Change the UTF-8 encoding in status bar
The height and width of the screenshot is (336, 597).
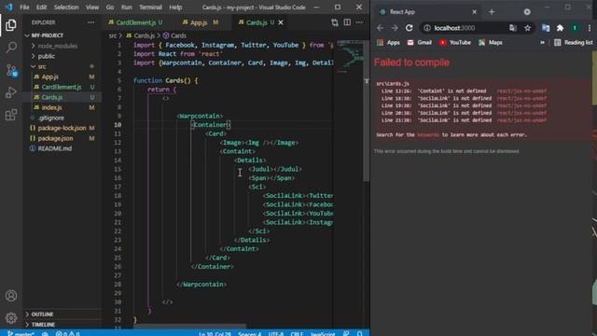(x=276, y=333)
